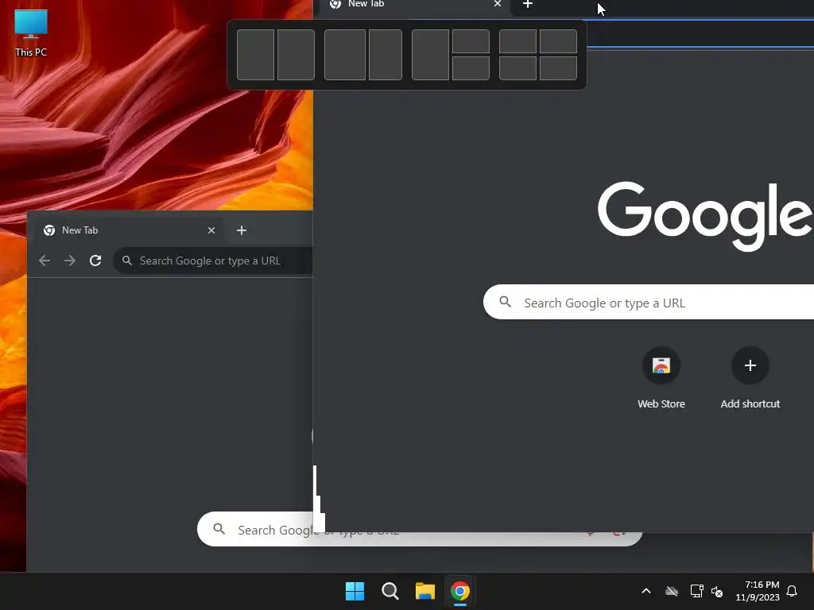Viewport: 814px width, 610px height.
Task: Pick narrow right zone in second snap layout
Action: click(386, 55)
